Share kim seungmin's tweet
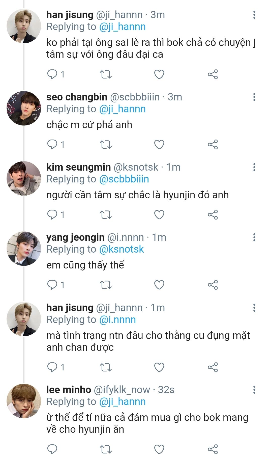The height and width of the screenshot is (459, 272). (213, 215)
